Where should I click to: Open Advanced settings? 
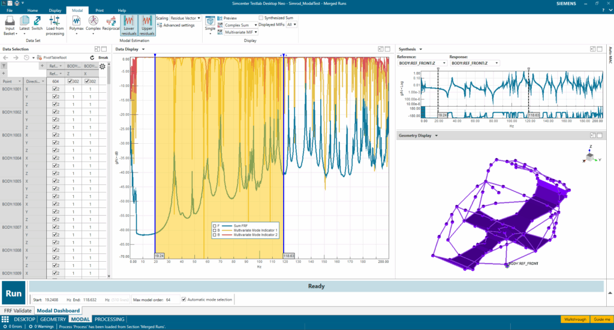pos(176,25)
